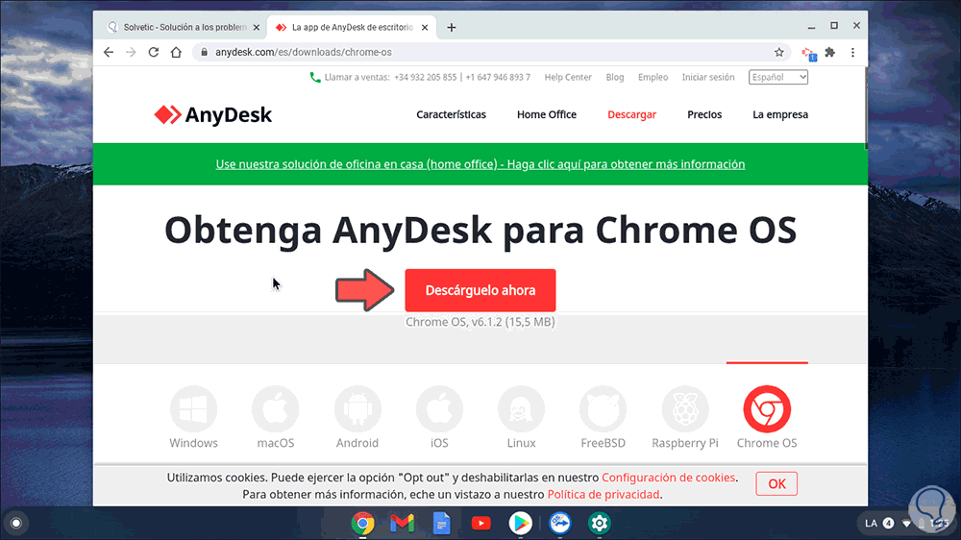961x540 pixels.
Task: Expand the Español language dropdown
Action: coord(778,77)
